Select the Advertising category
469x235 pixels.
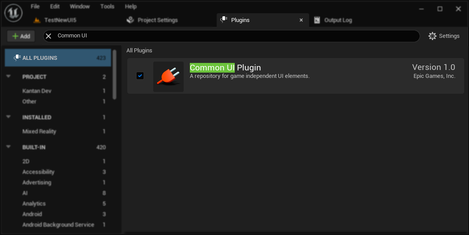click(x=58, y=182)
